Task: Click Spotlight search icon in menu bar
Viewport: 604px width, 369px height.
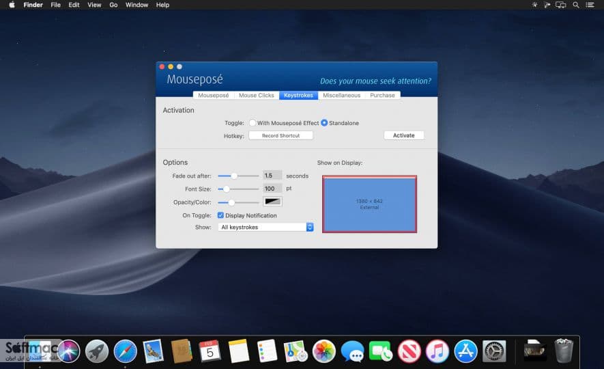Action: 576,5
